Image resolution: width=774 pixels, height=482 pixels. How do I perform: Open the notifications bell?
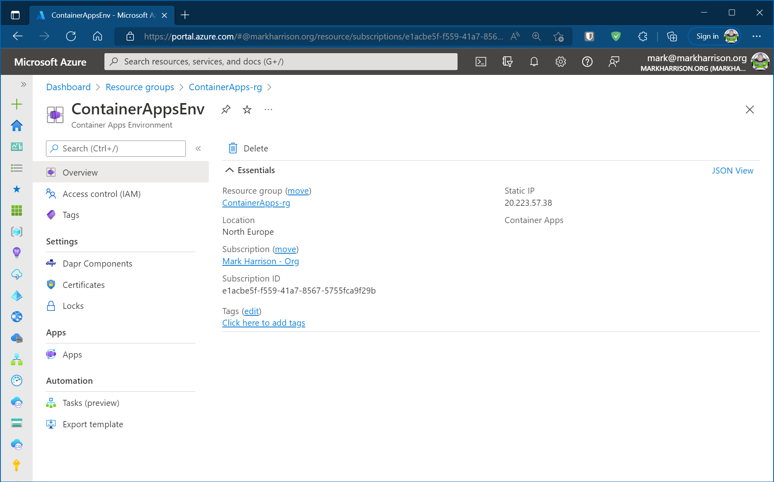click(534, 62)
